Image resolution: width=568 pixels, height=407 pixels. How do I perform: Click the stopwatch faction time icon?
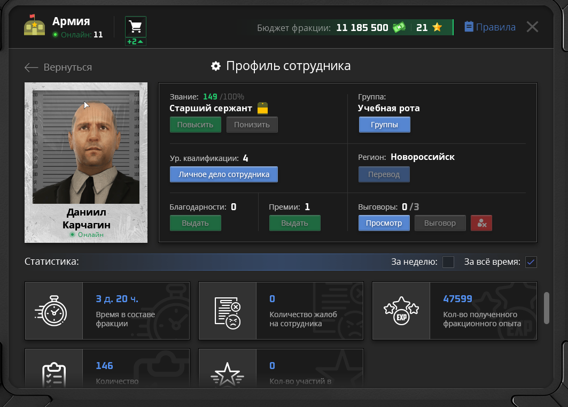pos(51,311)
